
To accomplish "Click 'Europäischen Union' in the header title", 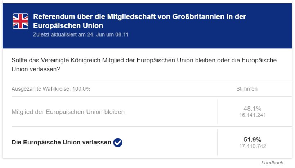I will [x=68, y=26].
